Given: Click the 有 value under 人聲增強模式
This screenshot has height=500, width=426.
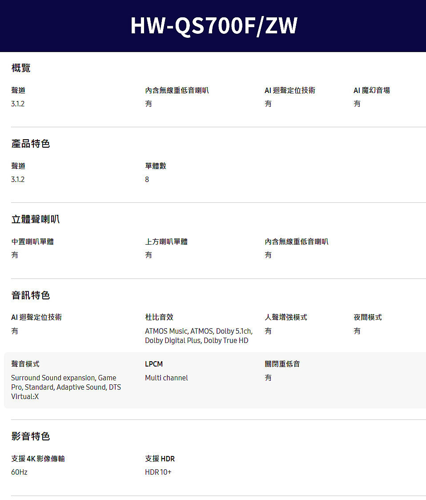Looking at the screenshot, I should coord(268,331).
